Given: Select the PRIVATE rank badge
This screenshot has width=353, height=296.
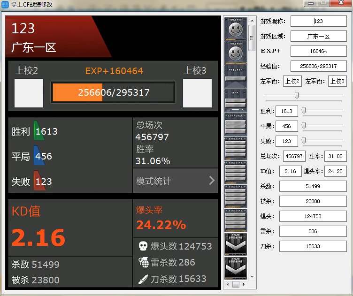Looking at the screenshot, I should coord(236,77).
